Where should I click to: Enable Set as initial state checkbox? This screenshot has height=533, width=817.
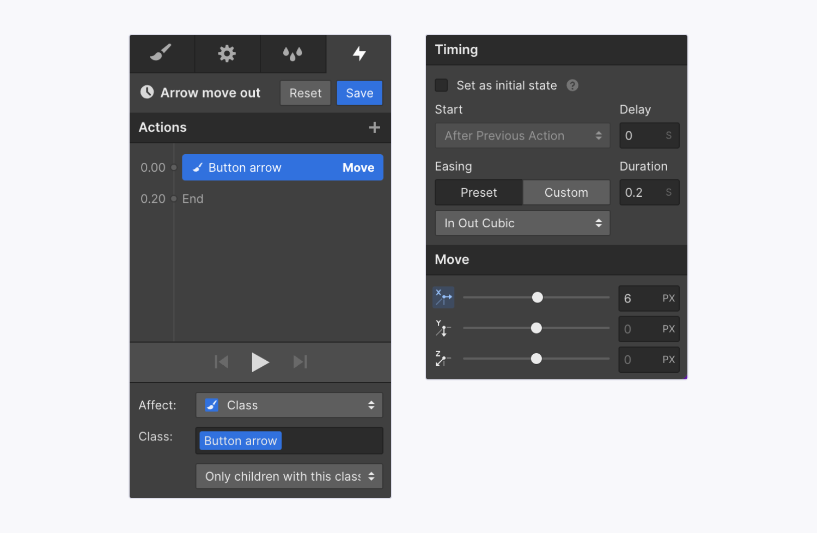441,85
